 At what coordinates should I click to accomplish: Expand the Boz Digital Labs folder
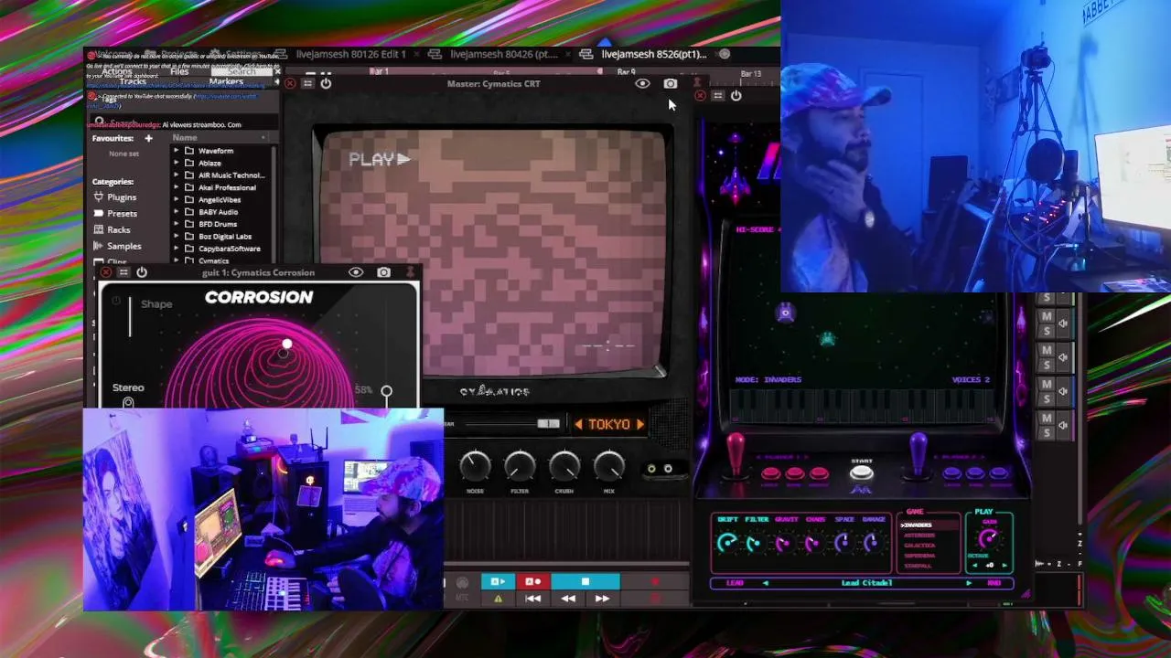(176, 237)
